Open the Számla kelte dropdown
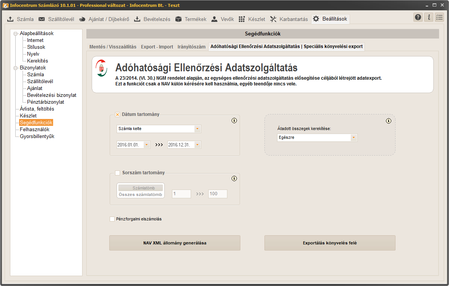Screen dimensions: 449x286 click(x=197, y=129)
